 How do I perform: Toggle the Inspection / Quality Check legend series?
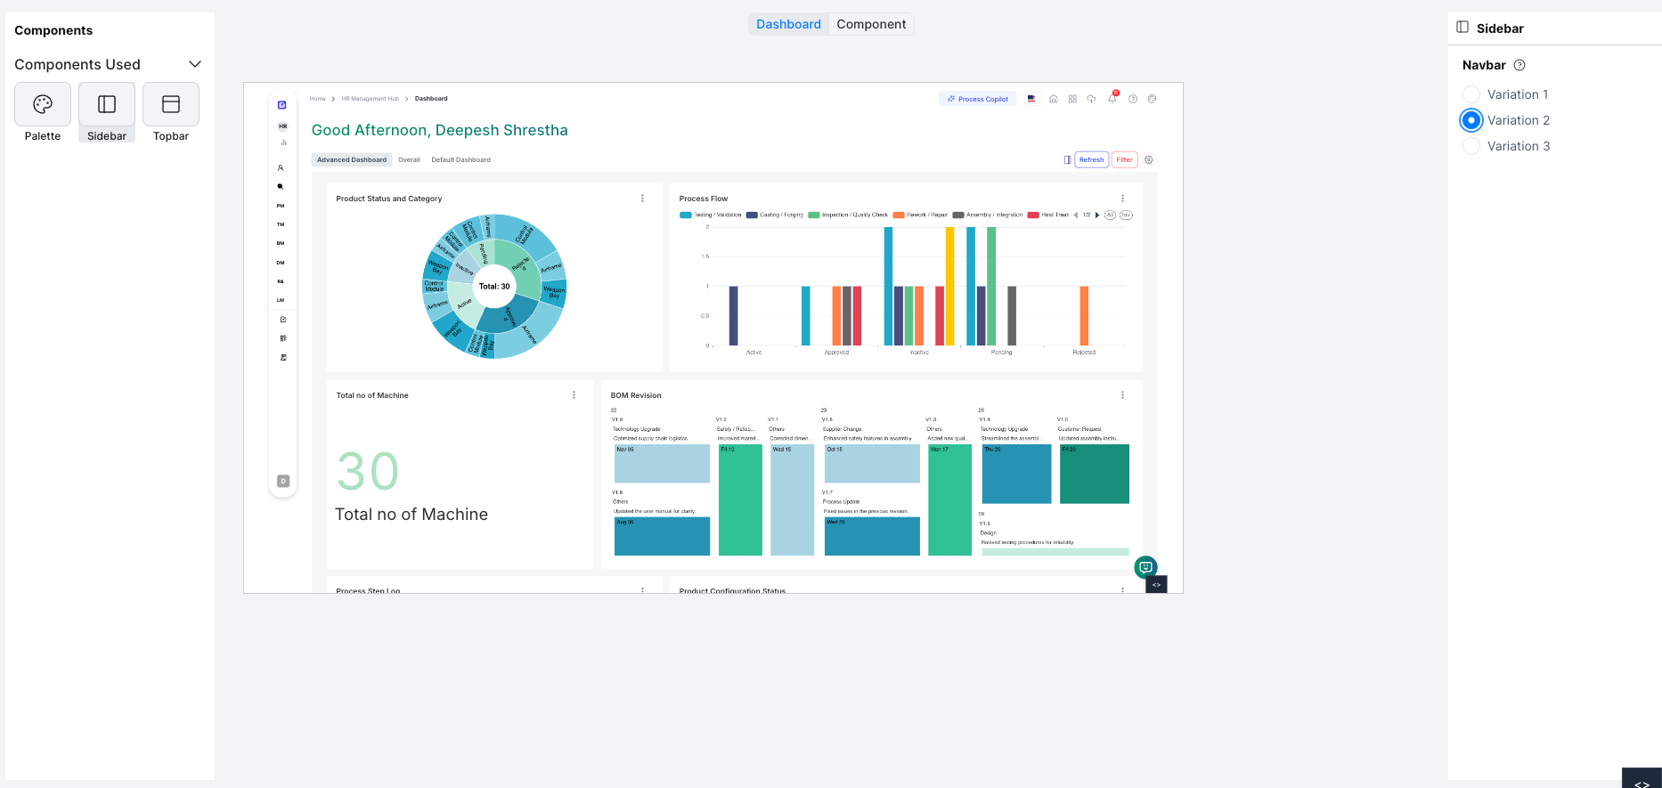click(x=848, y=215)
